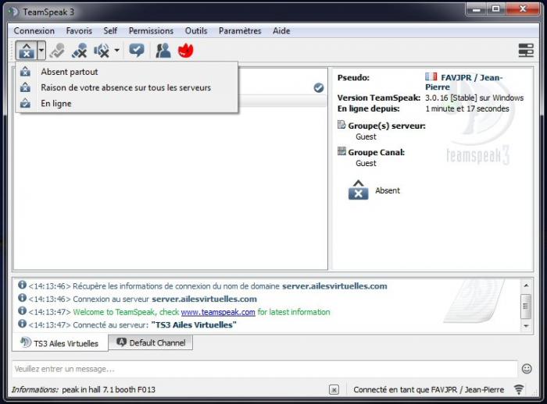
Task: Click the "TS3 Ailes Virtuelles" server name in log
Action: tap(194, 325)
